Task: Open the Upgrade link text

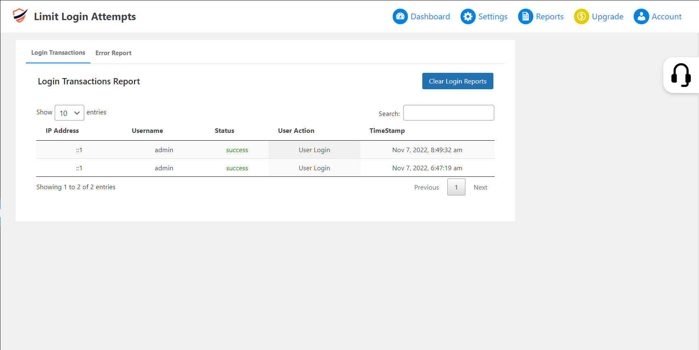Action: tap(607, 16)
